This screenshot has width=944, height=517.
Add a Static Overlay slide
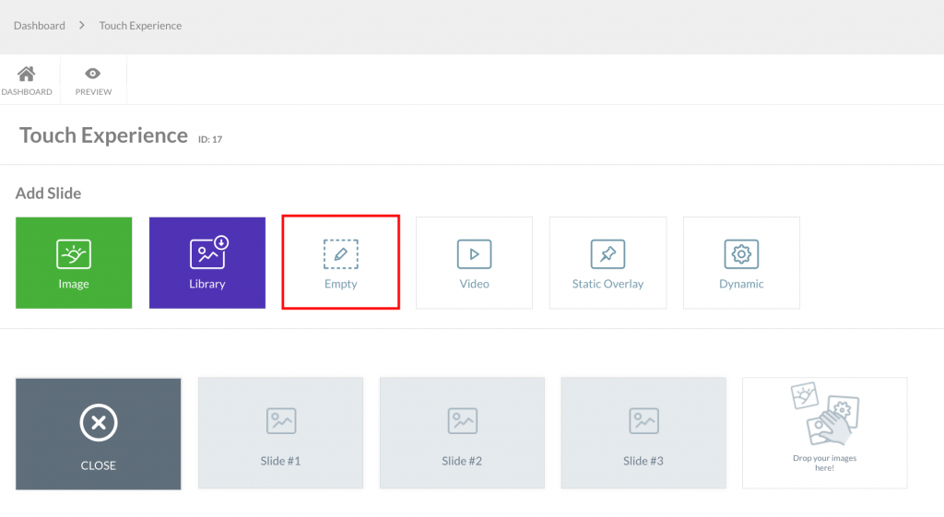(x=608, y=263)
